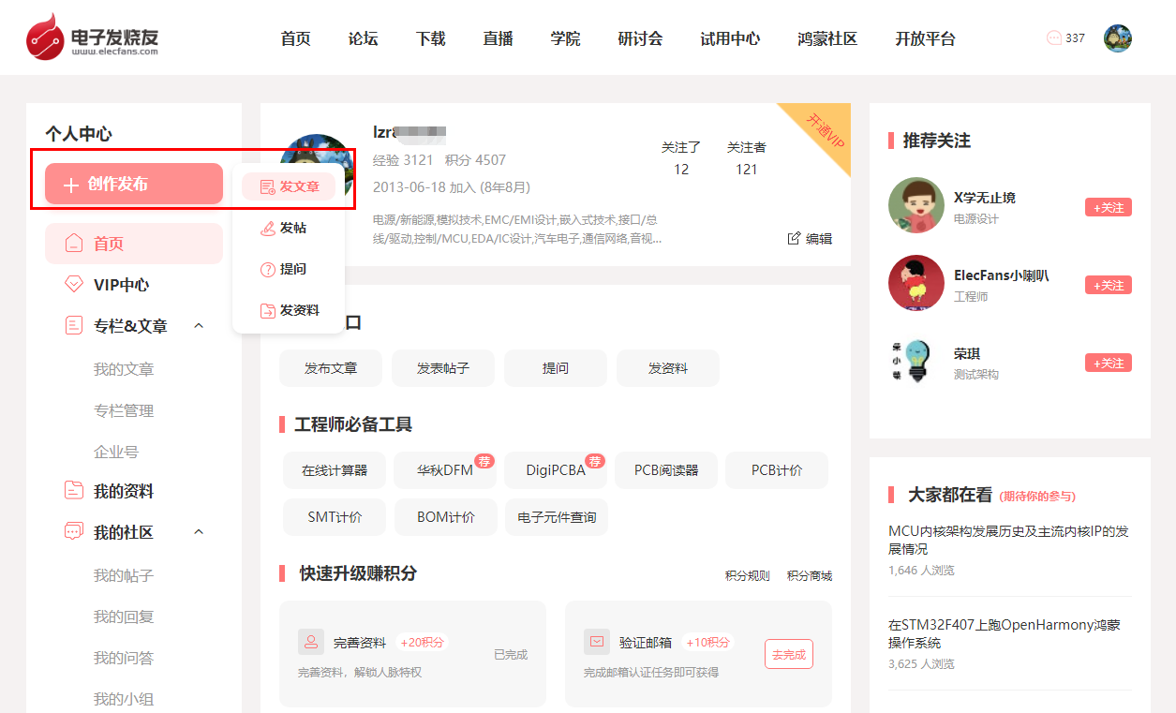
Task: Open 鸿蒙社区 navigation tab
Action: coord(827,38)
